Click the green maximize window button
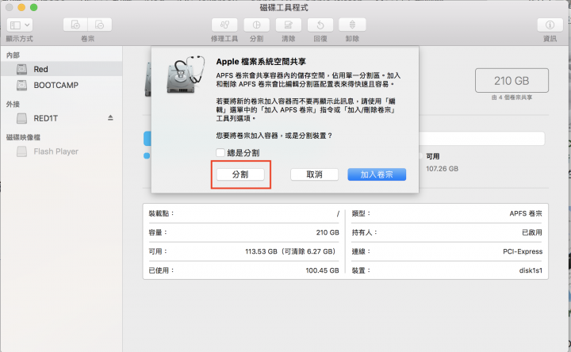This screenshot has width=571, height=352. [33, 7]
